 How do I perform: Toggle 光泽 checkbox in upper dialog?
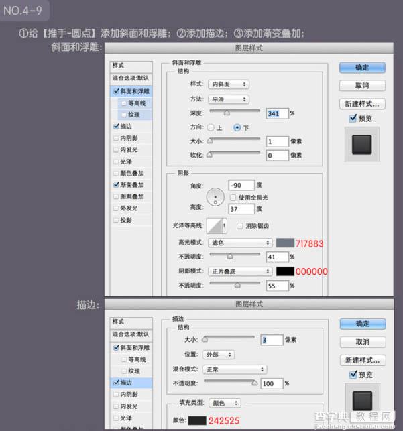(116, 162)
